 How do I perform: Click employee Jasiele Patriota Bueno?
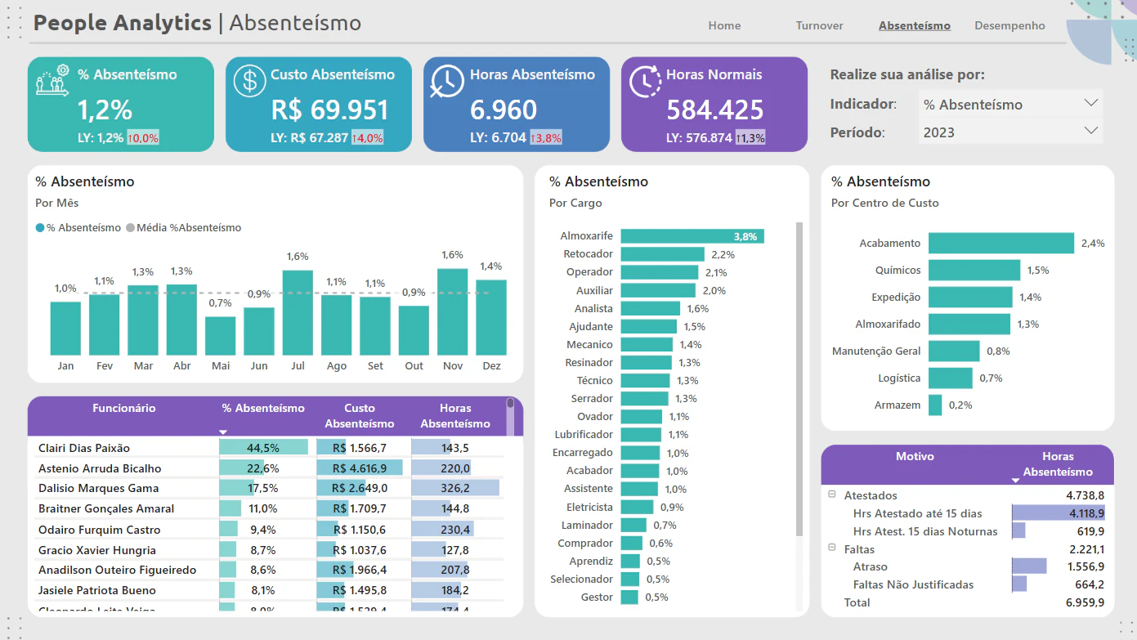(x=97, y=590)
